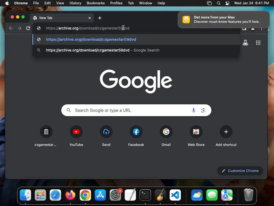Open TextEdit from the Dock

130,195
